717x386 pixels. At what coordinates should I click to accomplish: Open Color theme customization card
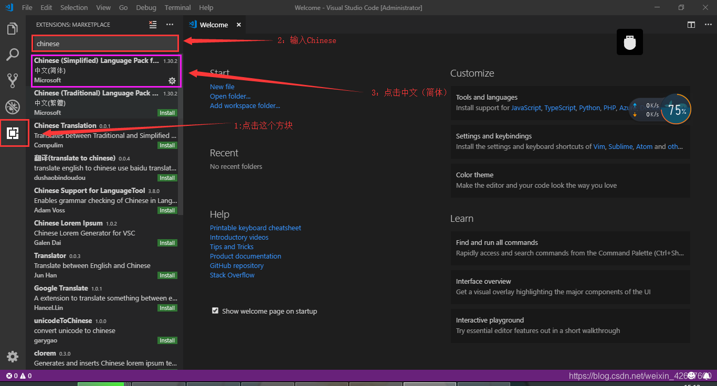coord(570,180)
